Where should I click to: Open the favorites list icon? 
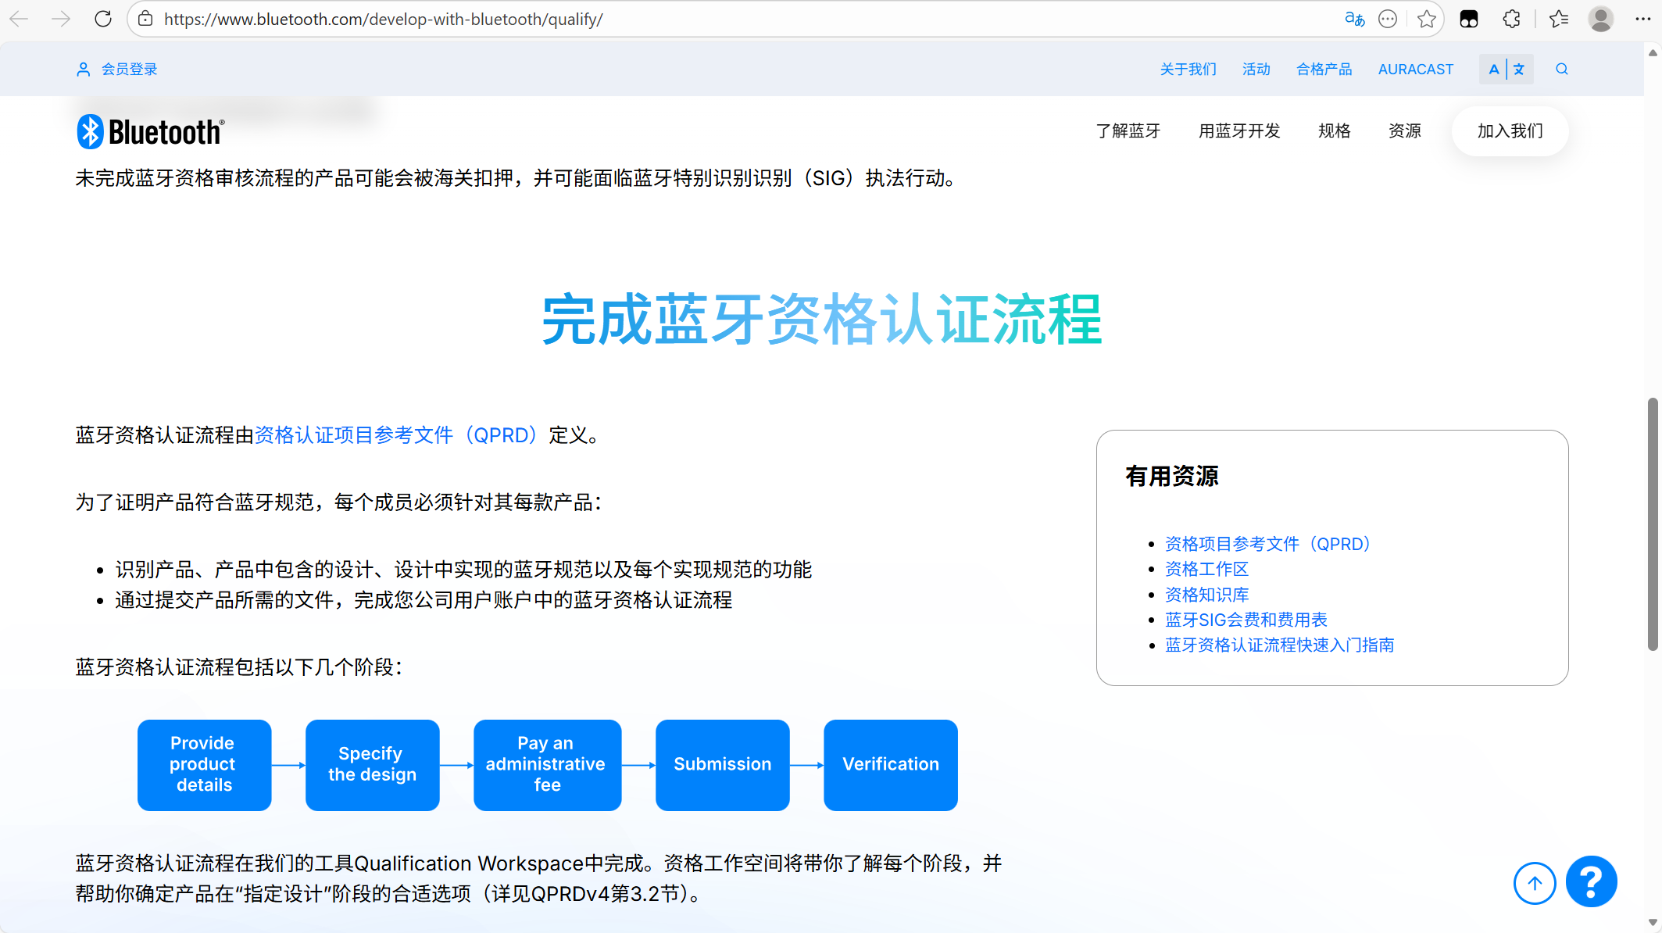[x=1558, y=19]
